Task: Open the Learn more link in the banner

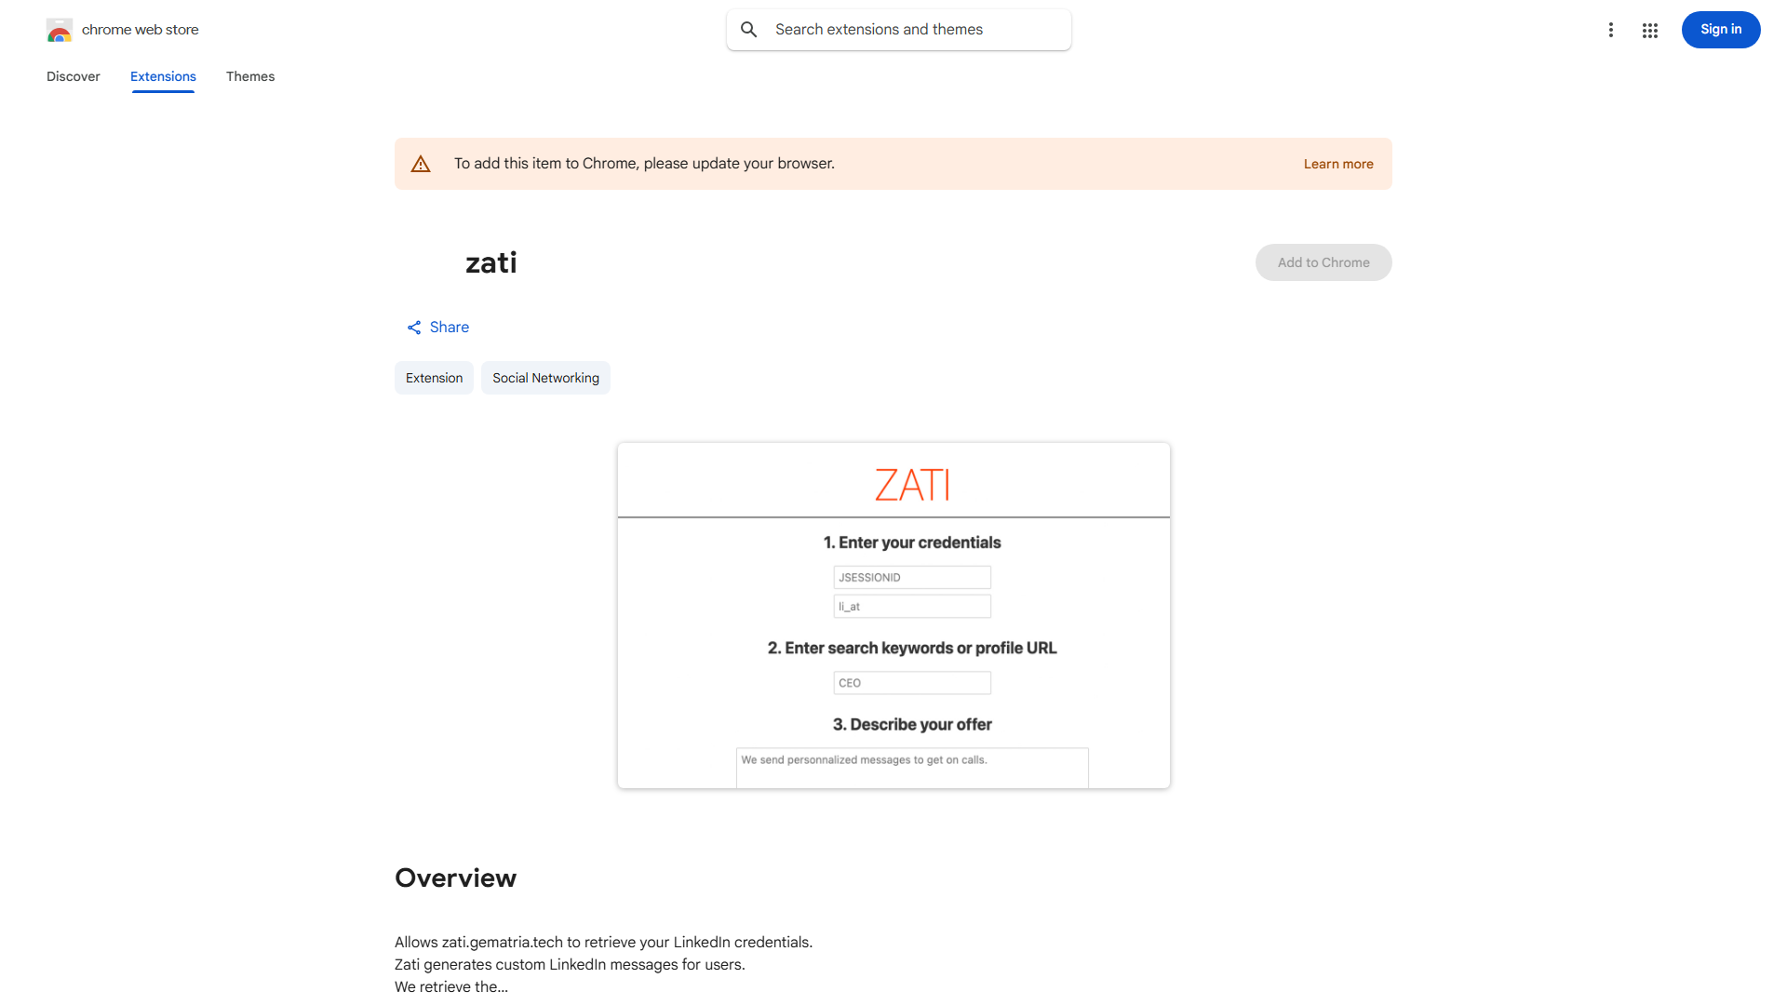Action: pos(1338,163)
